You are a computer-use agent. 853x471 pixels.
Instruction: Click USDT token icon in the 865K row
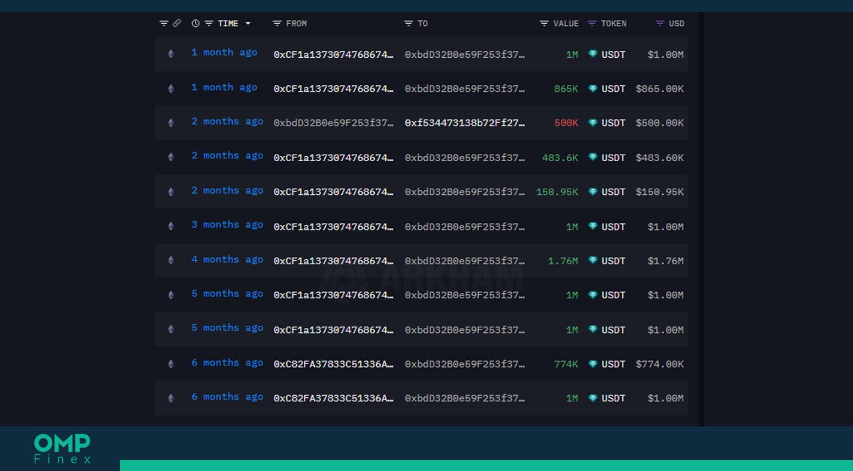tap(593, 88)
